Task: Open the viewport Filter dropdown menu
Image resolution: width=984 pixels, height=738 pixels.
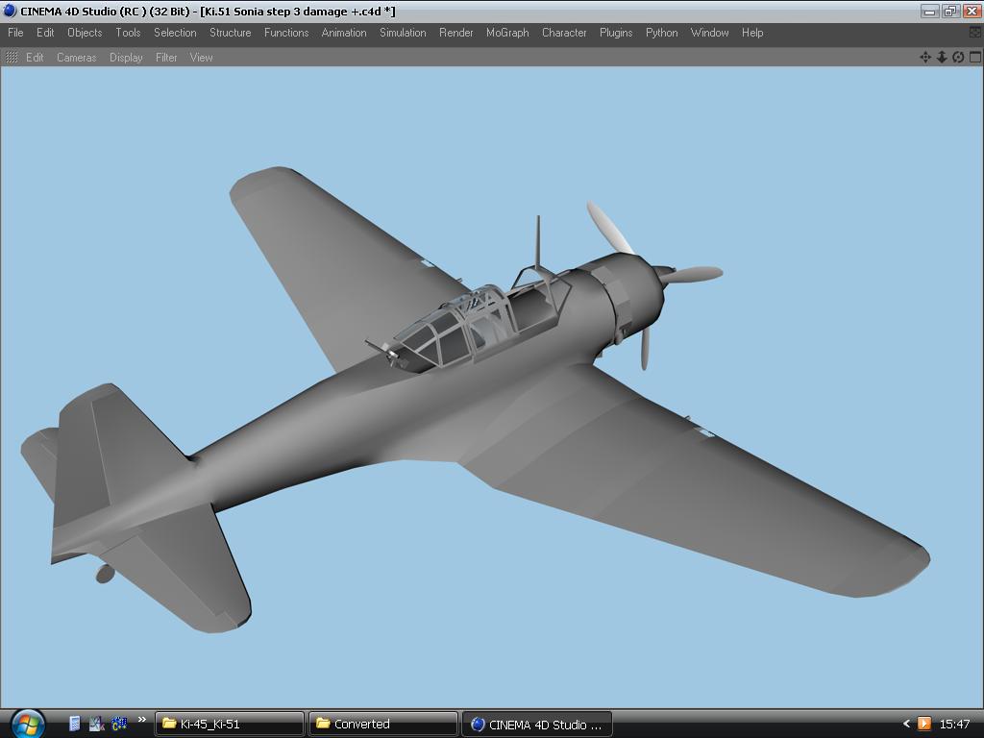Action: click(x=166, y=58)
